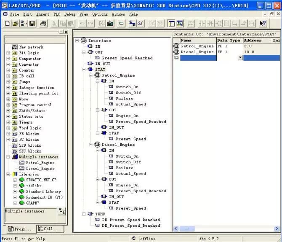Collapse the TEMP section
The width and height of the screenshot is (282, 242).
pyautogui.click(x=84, y=214)
